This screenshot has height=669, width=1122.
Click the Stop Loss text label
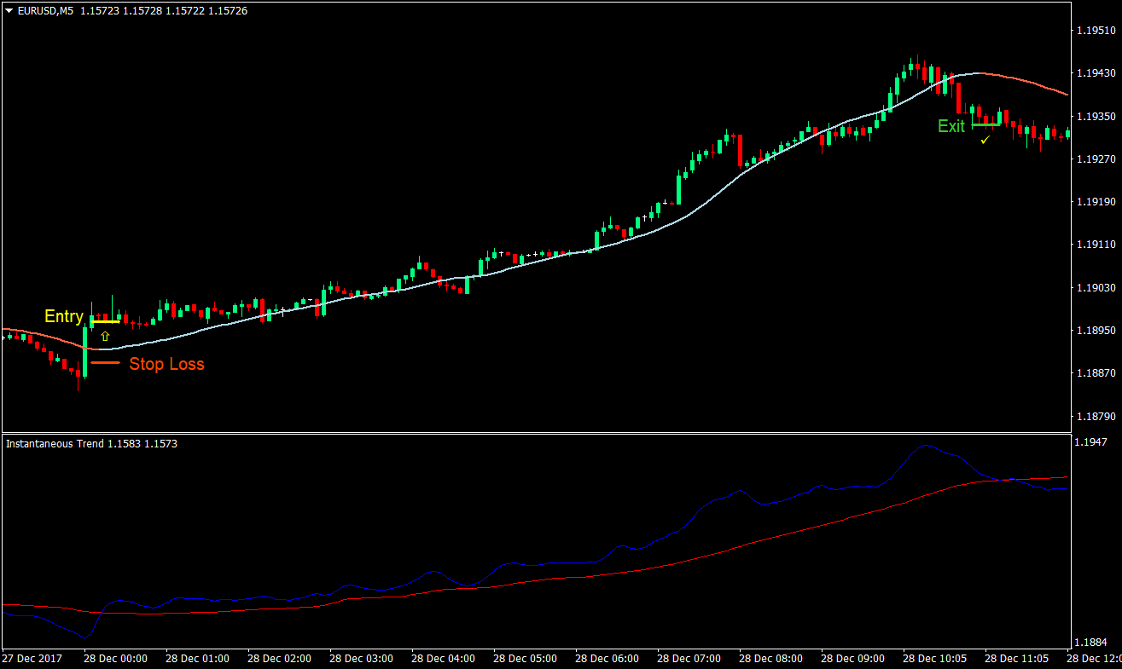pos(167,364)
